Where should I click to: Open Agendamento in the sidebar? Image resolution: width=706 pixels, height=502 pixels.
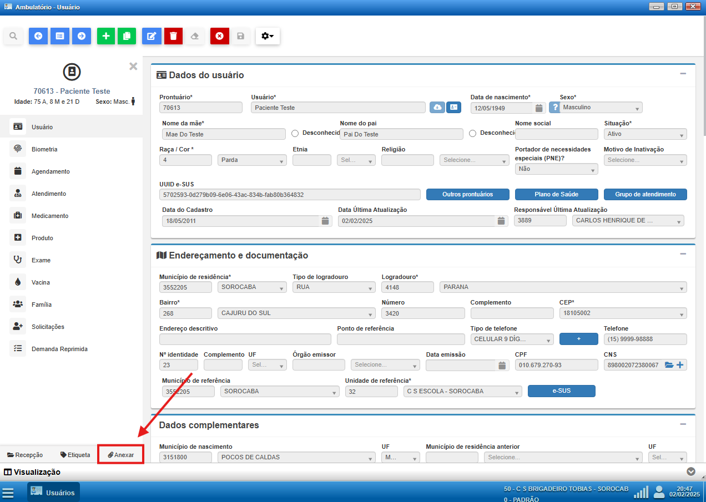(51, 171)
